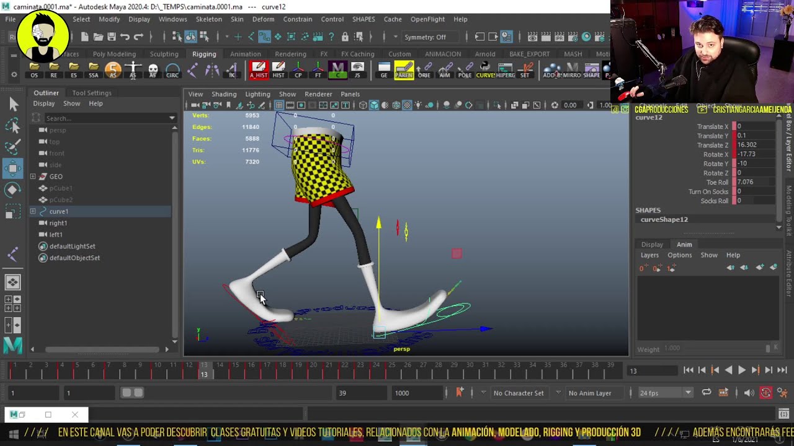Click the FT shelf icon

pyautogui.click(x=318, y=70)
